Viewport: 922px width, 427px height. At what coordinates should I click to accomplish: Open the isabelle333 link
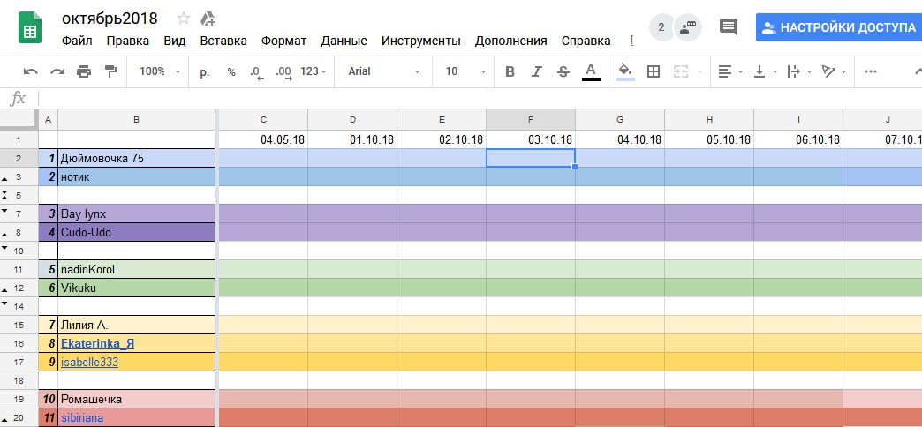coord(89,363)
